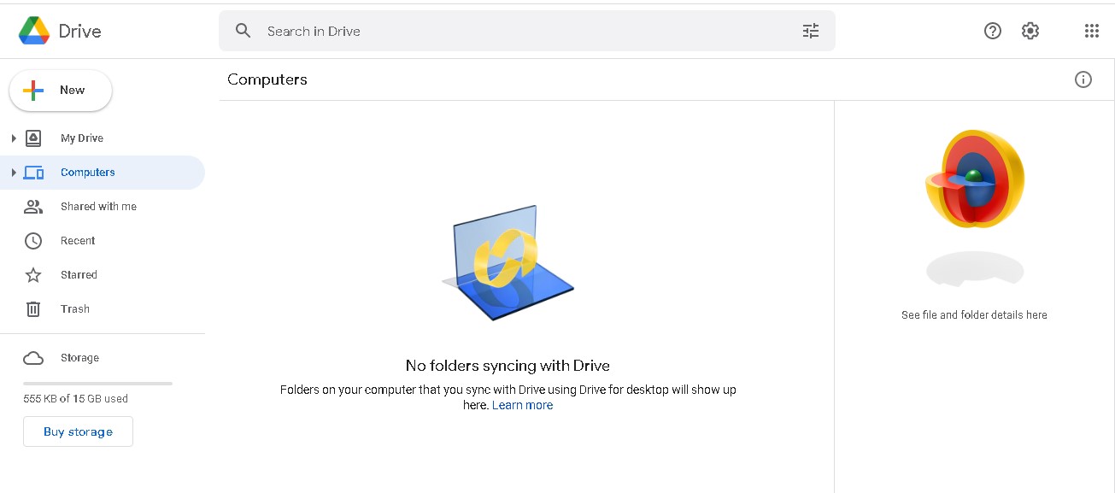
Task: Open the Google apps launcher grid
Action: 1091,30
